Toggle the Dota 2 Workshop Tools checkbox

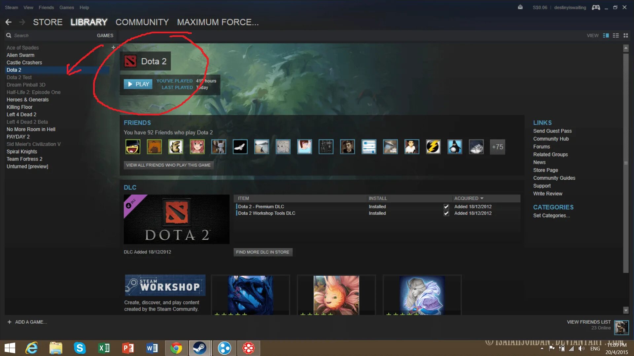click(x=446, y=213)
